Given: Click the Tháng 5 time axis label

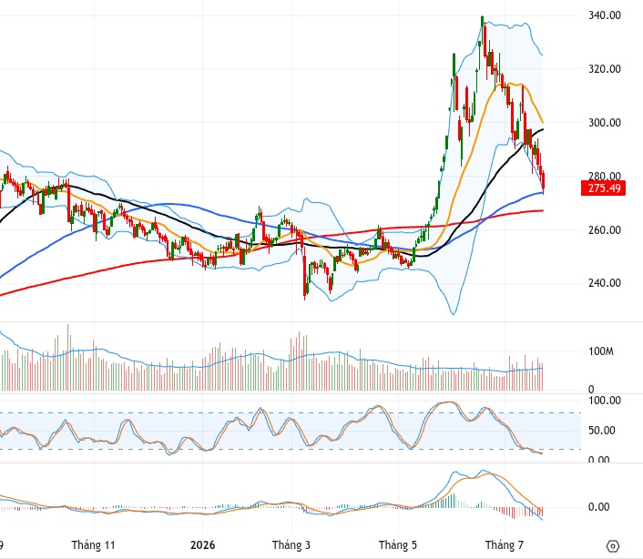Looking at the screenshot, I should (x=398, y=545).
